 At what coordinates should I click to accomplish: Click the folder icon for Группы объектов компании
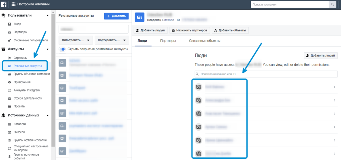9,74
